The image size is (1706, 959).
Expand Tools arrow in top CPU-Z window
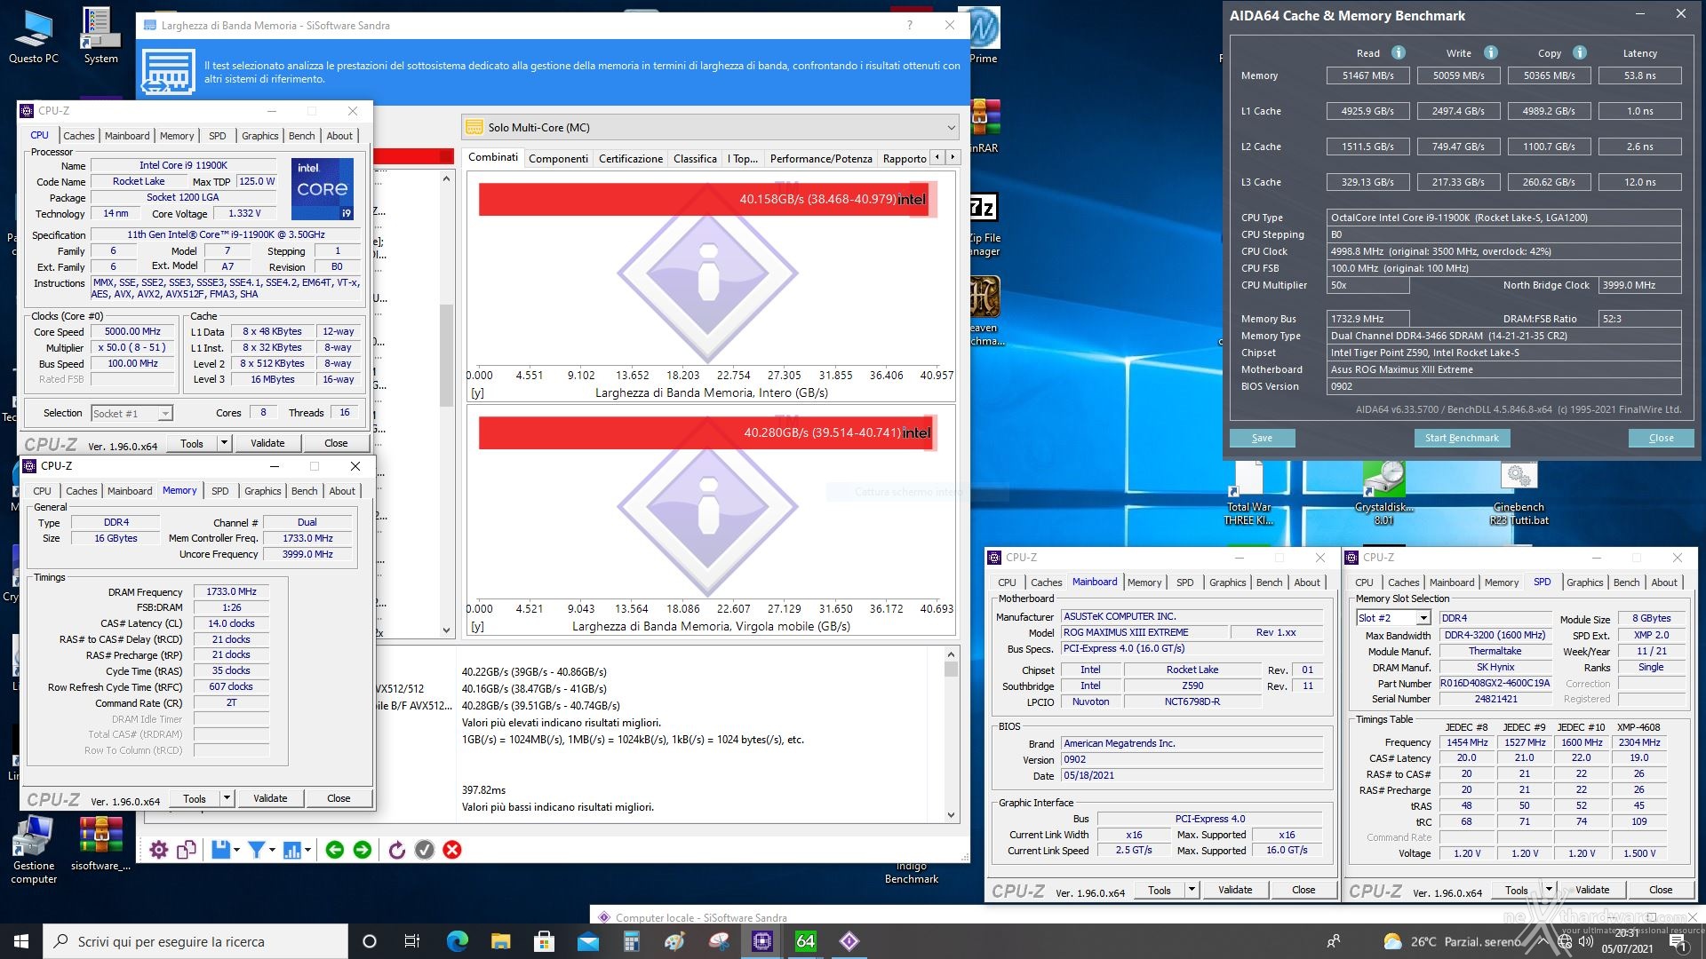pos(224,443)
